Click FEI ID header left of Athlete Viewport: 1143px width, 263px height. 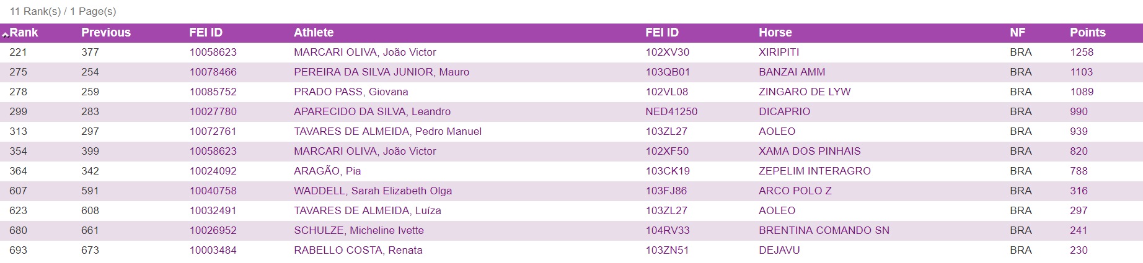[x=205, y=33]
